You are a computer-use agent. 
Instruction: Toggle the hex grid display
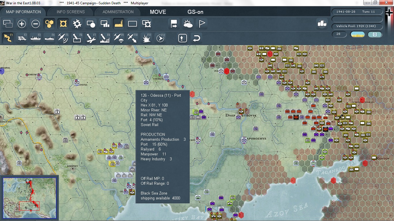49,24
